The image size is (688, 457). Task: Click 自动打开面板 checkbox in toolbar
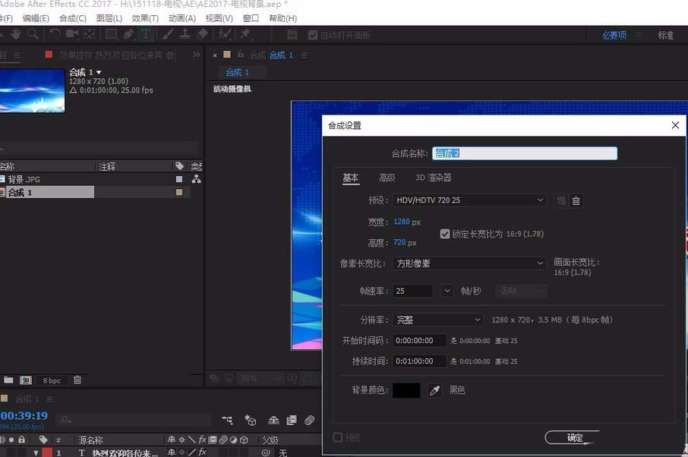313,34
